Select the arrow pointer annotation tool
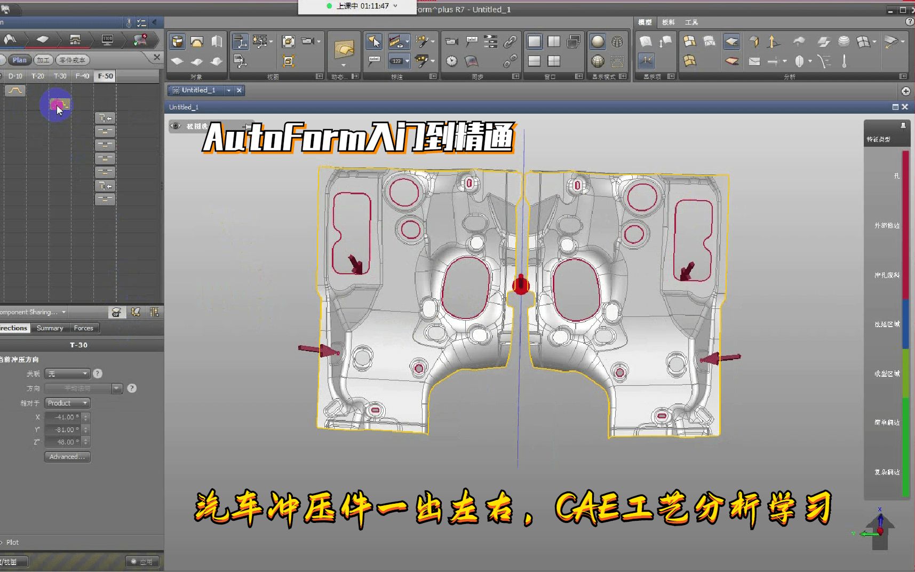Screen dimensions: 915x572 pos(374,42)
